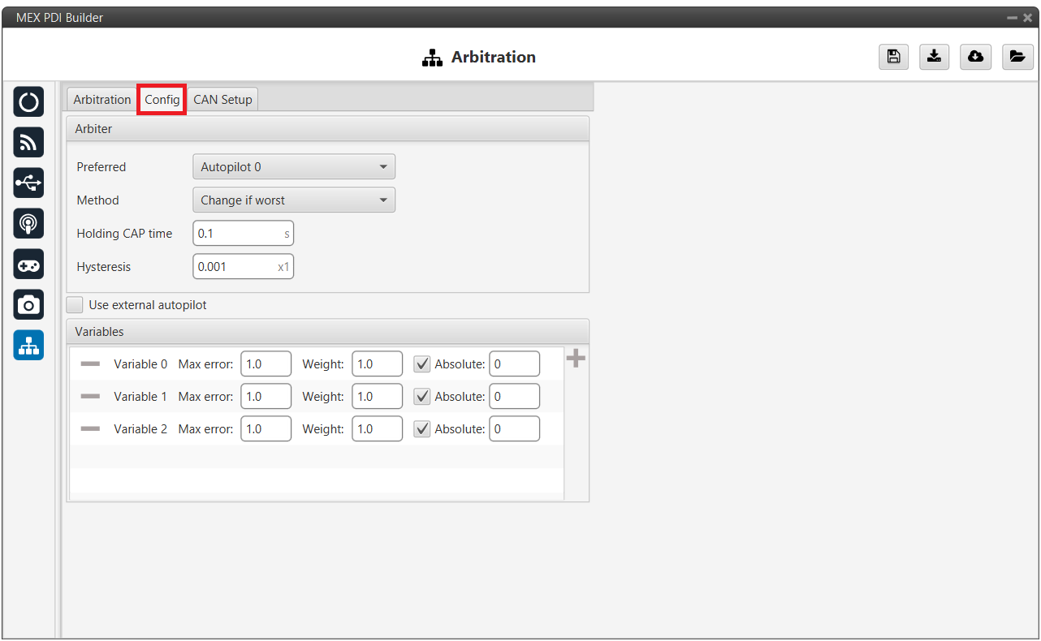Add a new variable with the plus icon
The width and height of the screenshot is (1041, 641).
576,359
